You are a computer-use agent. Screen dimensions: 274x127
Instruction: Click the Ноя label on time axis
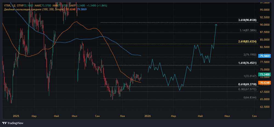[x=122, y=116]
